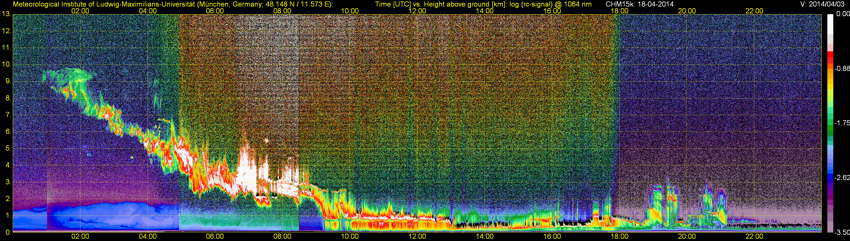Click the 16:00 label on the top time axis

[x=552, y=11]
